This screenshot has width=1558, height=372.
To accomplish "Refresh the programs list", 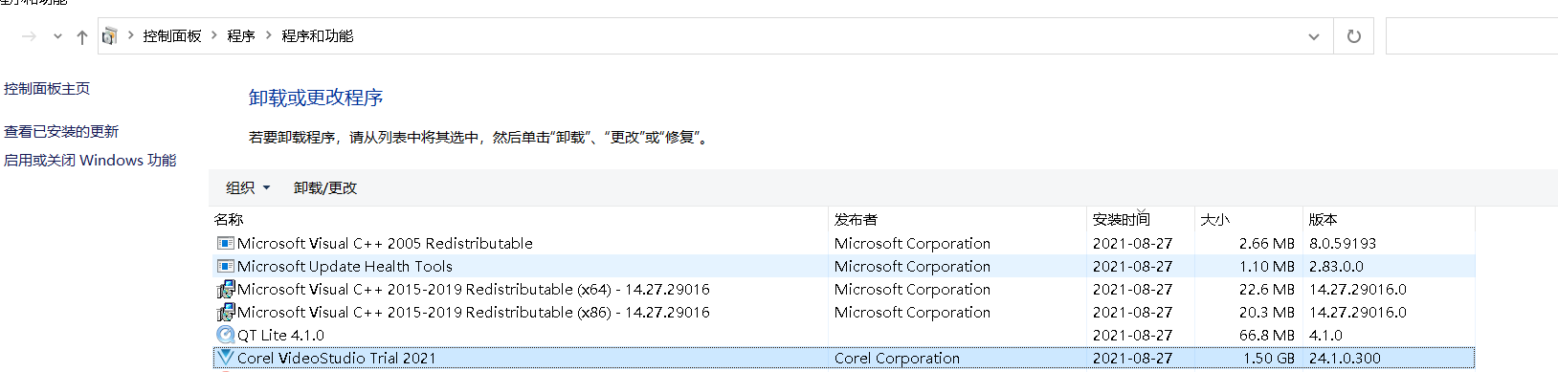I will click(x=1354, y=36).
